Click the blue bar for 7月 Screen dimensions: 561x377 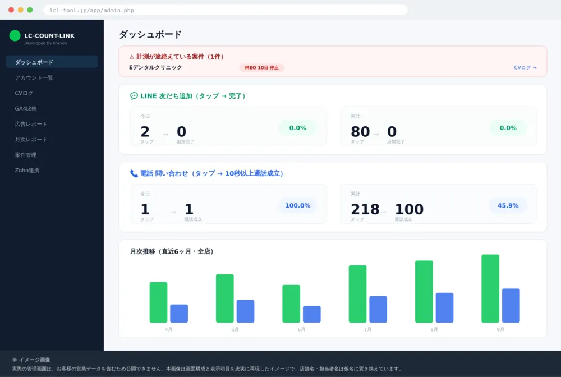(x=378, y=309)
